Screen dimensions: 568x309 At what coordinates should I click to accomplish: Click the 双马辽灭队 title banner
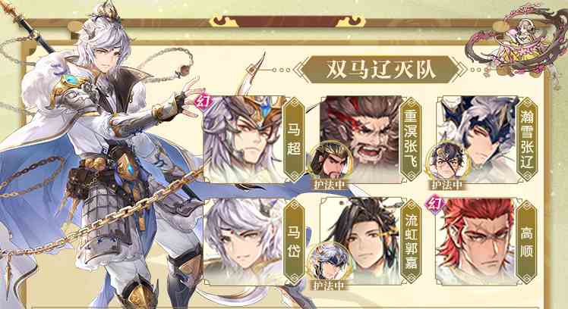point(380,69)
